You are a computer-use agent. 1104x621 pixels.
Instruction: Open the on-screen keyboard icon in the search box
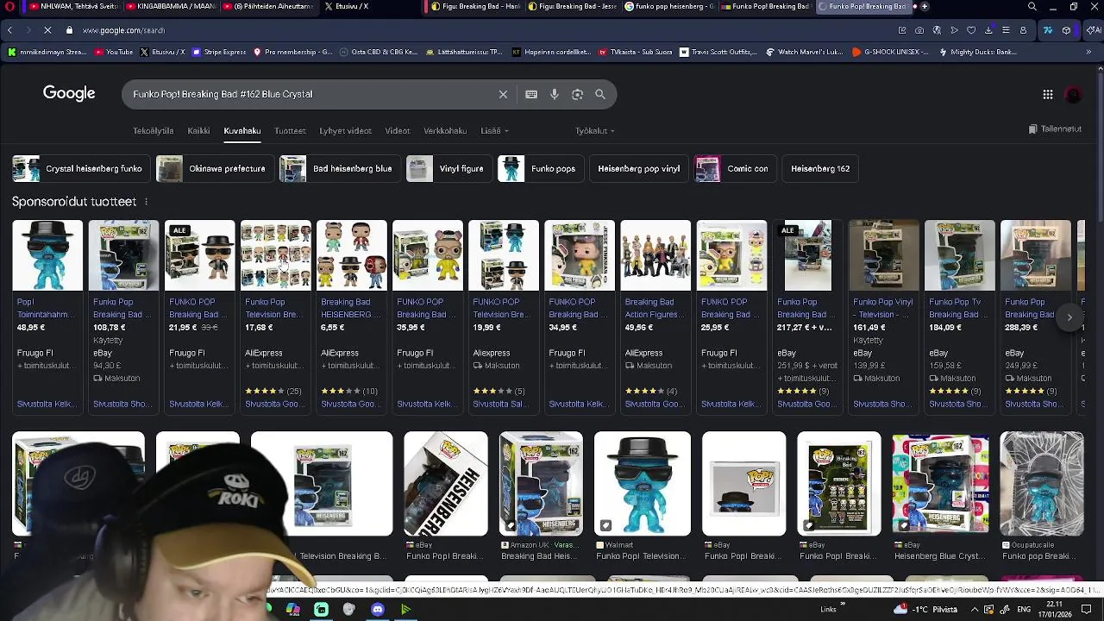pyautogui.click(x=531, y=94)
